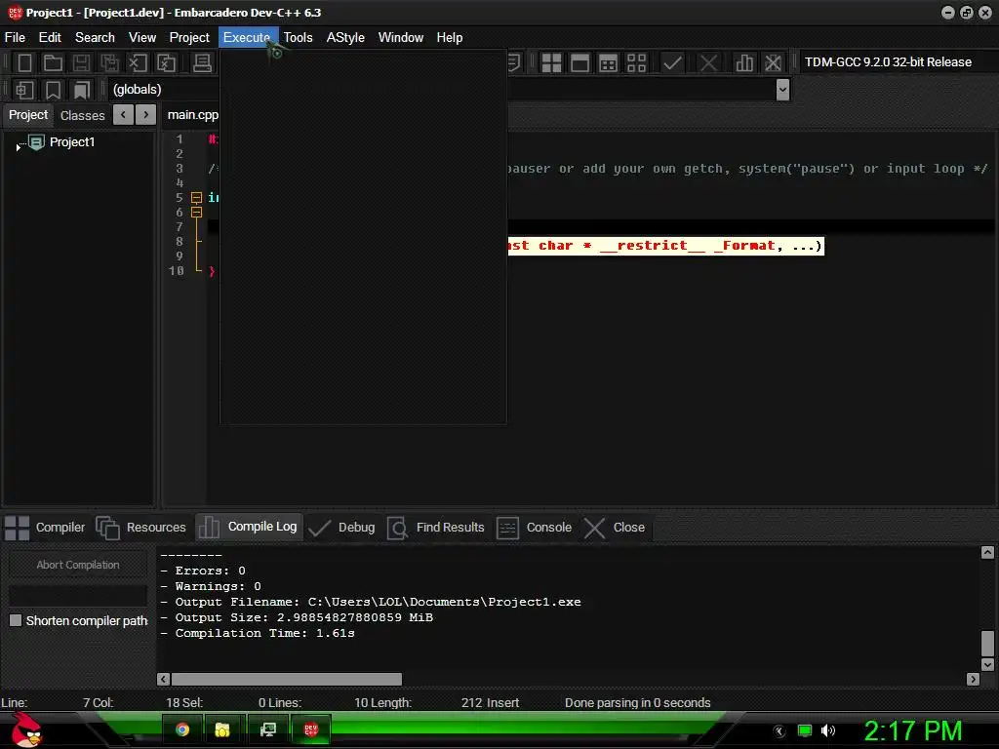Click the Rebuild All toolbar icon
The height and width of the screenshot is (749, 999).
636,63
